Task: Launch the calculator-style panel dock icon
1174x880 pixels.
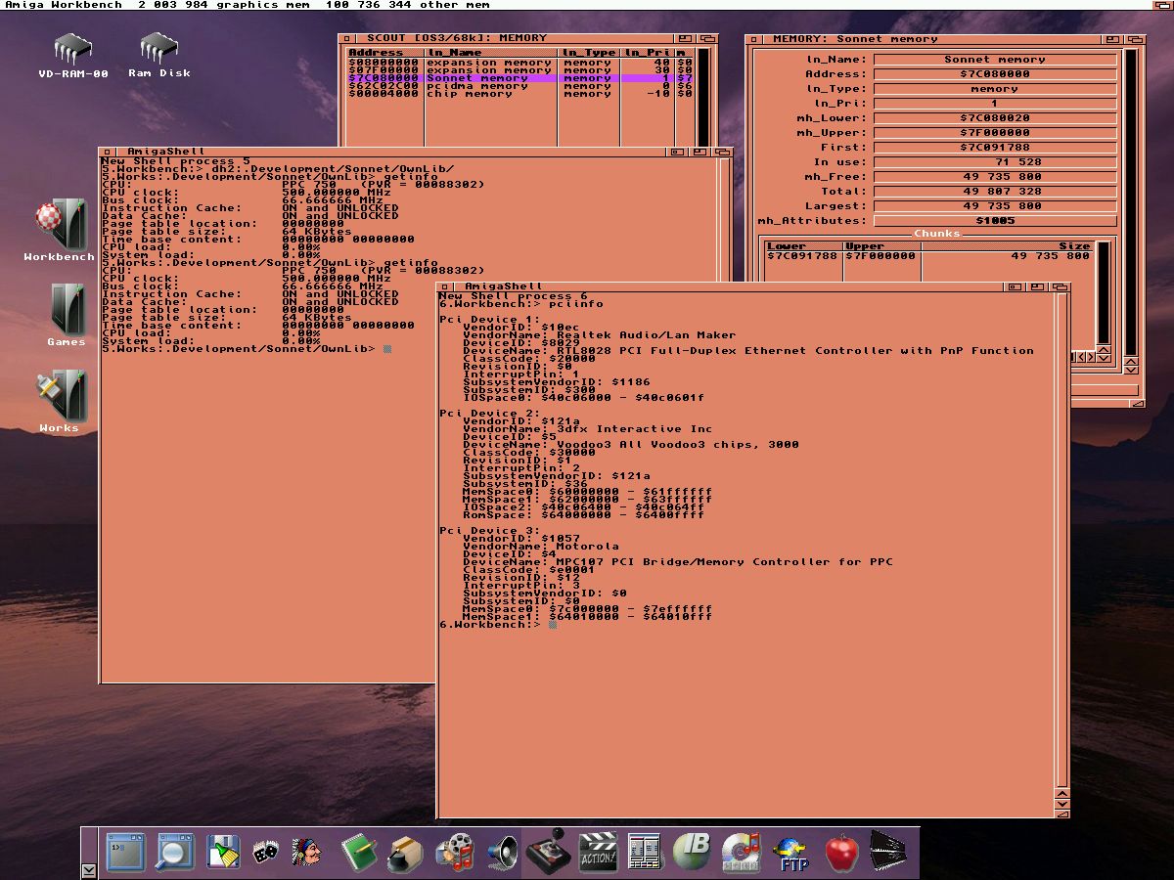Action: coord(645,852)
